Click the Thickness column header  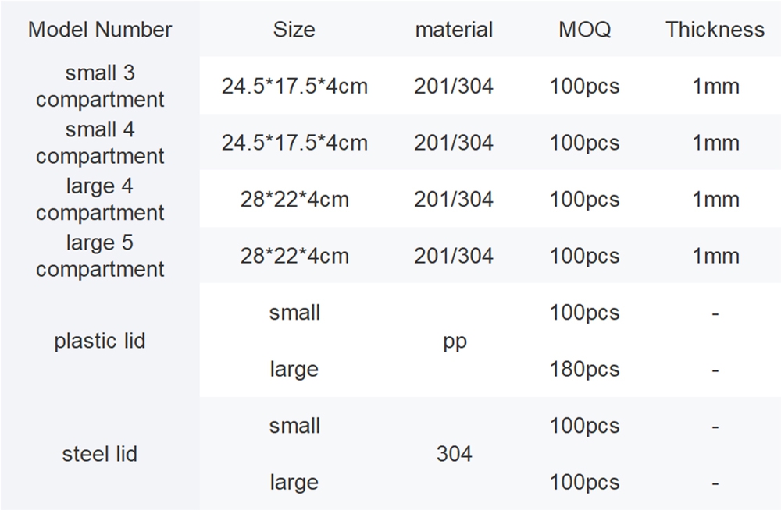pyautogui.click(x=715, y=30)
